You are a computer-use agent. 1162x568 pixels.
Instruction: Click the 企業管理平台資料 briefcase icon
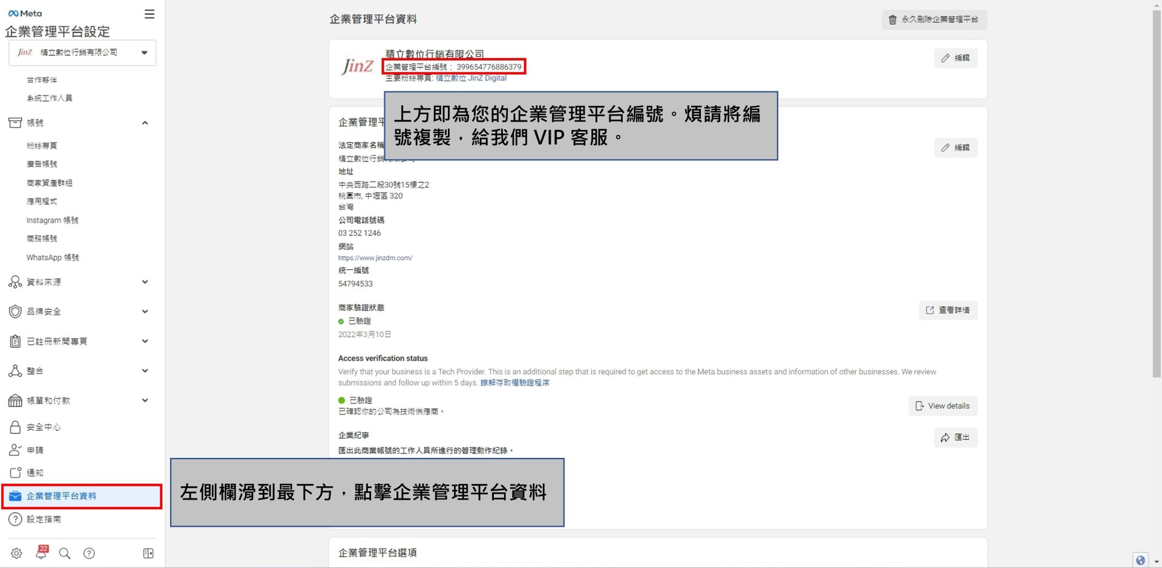15,497
